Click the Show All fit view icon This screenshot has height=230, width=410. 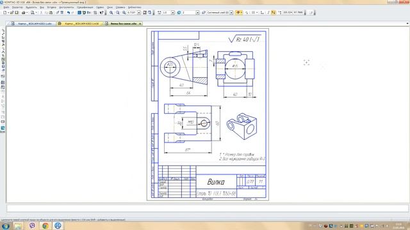(x=145, y=13)
